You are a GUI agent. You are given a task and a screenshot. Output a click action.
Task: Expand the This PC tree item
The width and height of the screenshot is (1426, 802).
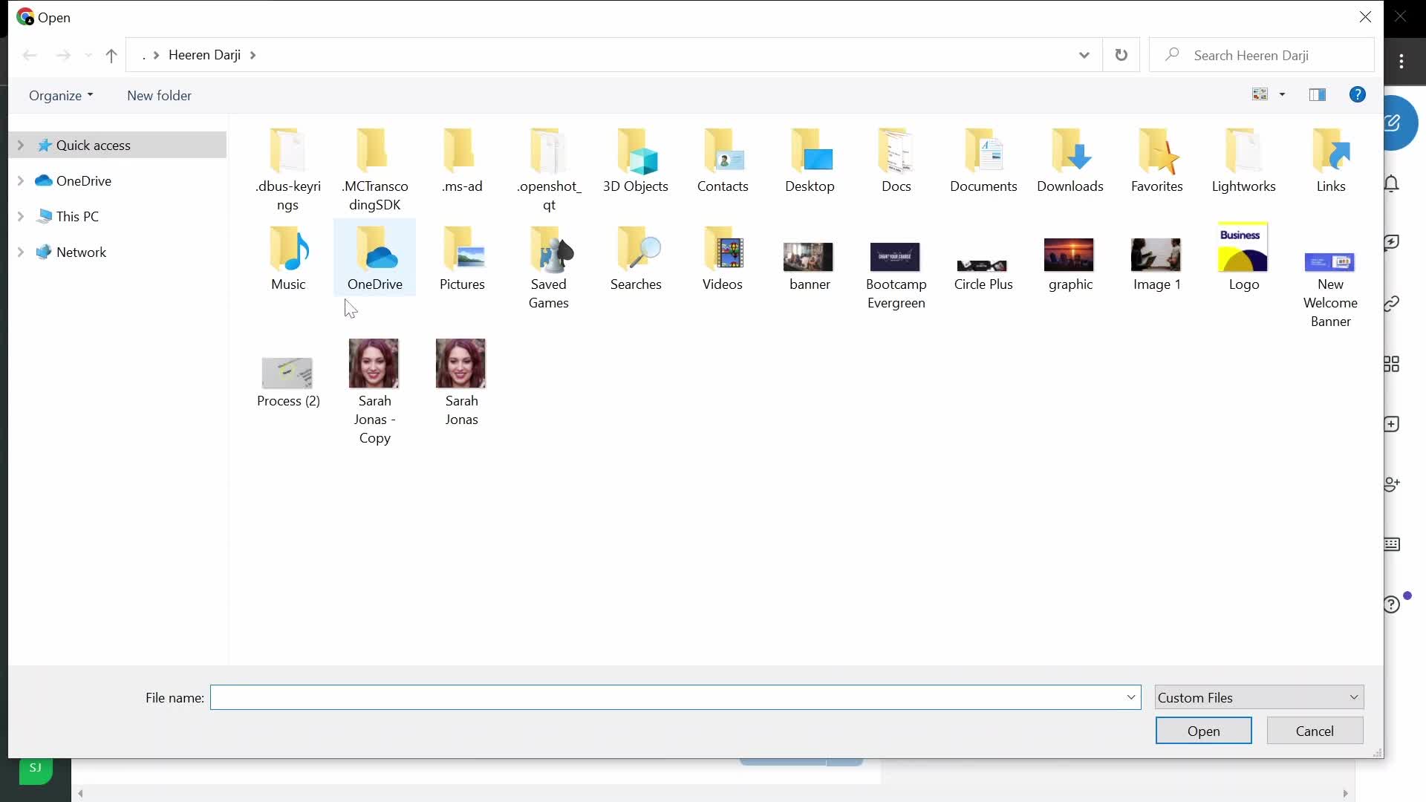(22, 216)
